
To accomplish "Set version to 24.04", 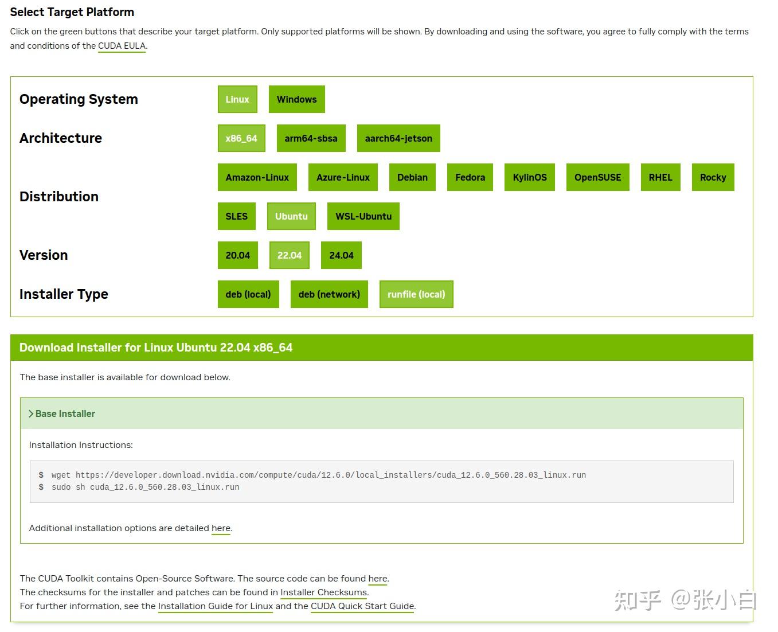I will point(341,255).
